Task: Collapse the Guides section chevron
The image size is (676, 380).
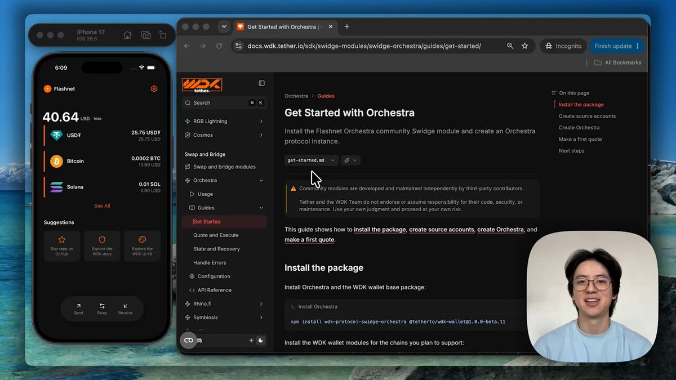Action: tap(261, 208)
